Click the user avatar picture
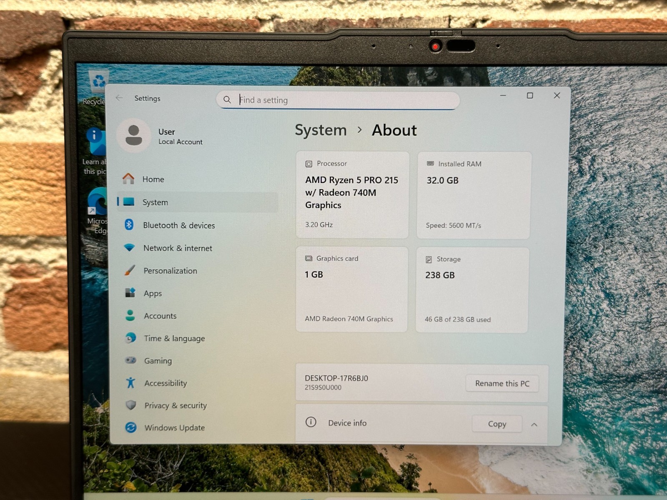 (x=133, y=135)
